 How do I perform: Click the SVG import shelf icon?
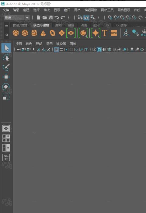(114, 33)
